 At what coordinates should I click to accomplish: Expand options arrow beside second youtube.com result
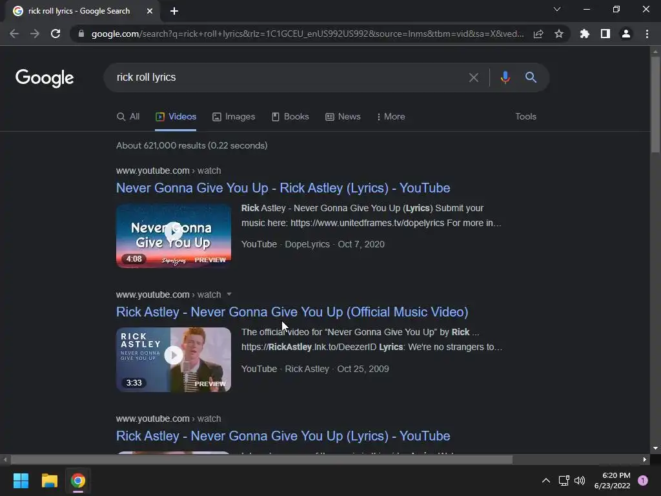tap(229, 294)
